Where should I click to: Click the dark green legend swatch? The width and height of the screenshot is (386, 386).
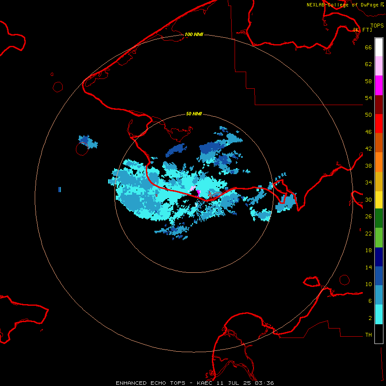click(379, 218)
